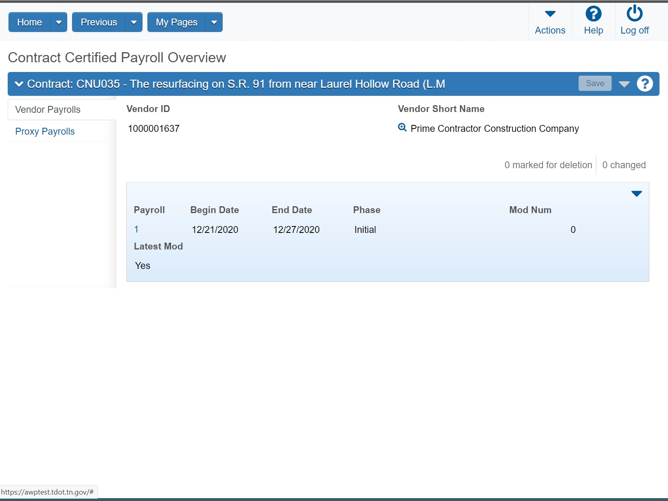Click the Help question mark icon
The width and height of the screenshot is (668, 501).
[x=594, y=14]
